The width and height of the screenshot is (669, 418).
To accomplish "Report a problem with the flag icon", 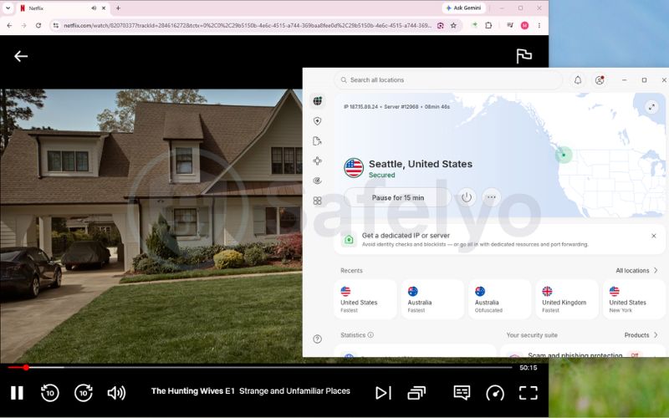I will coord(523,56).
